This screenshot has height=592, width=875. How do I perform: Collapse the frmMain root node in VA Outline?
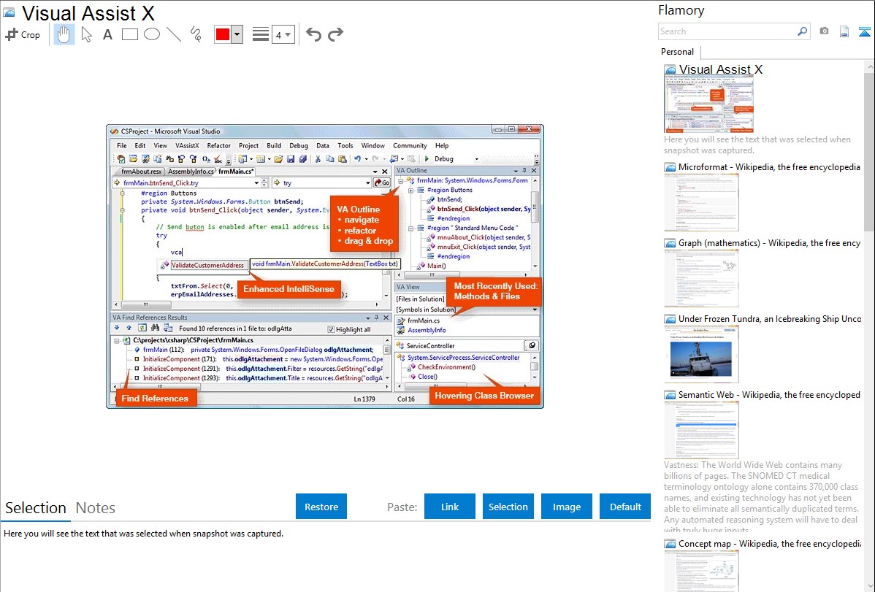pos(401,181)
